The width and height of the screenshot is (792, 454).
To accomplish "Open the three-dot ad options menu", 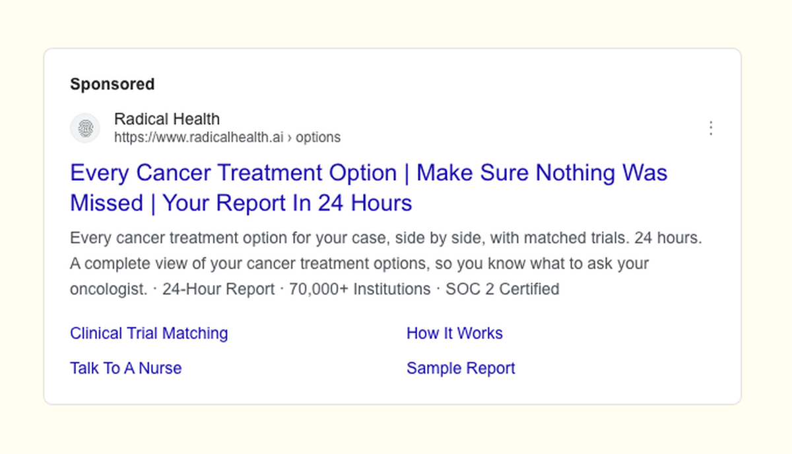I will pyautogui.click(x=711, y=128).
